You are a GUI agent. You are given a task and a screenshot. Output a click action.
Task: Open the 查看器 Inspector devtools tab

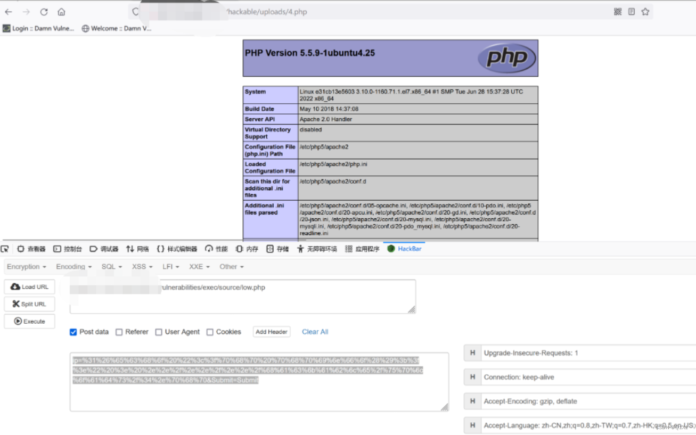click(31, 249)
